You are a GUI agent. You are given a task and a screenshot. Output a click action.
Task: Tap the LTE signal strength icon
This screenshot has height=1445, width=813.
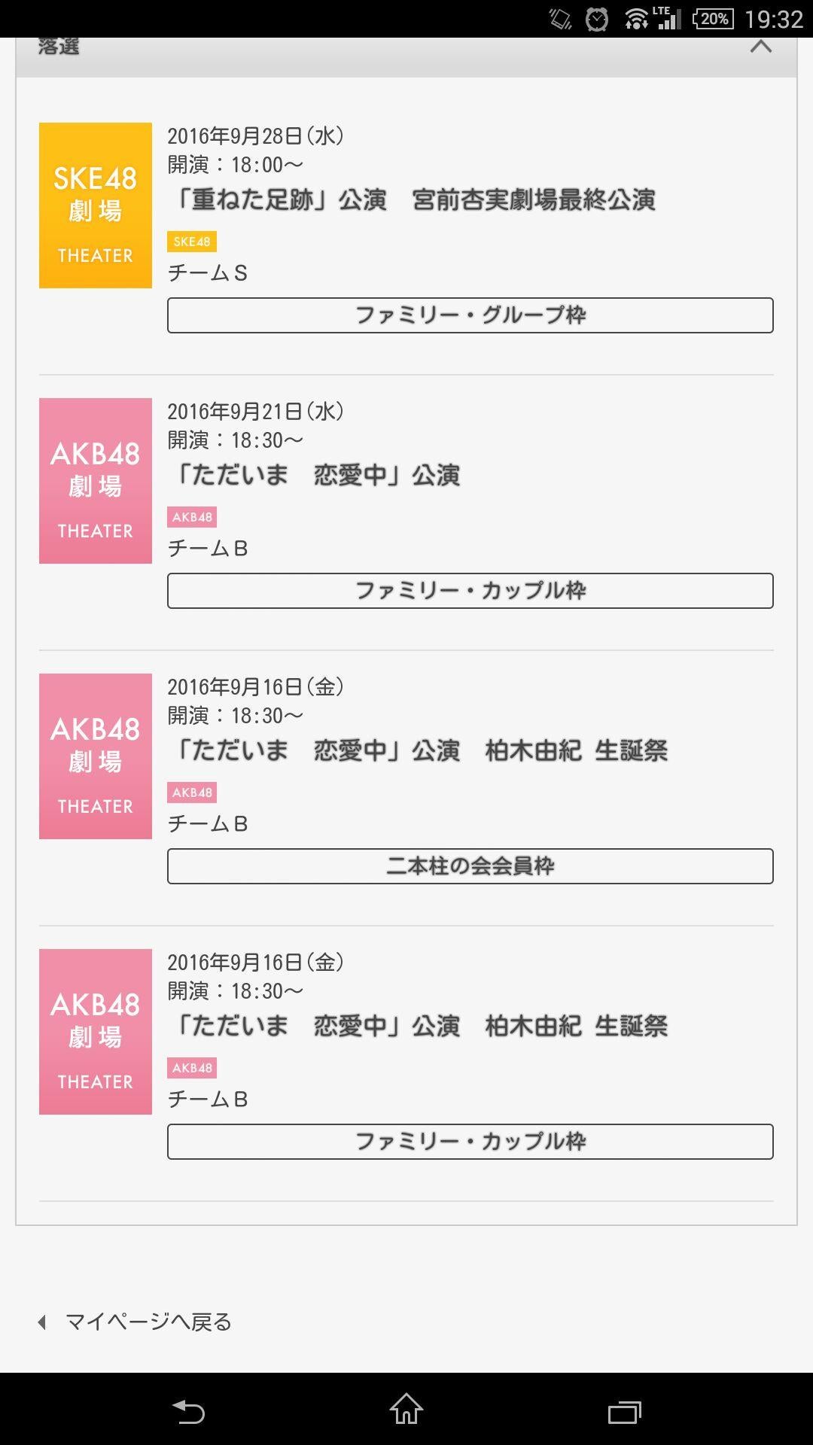[668, 19]
